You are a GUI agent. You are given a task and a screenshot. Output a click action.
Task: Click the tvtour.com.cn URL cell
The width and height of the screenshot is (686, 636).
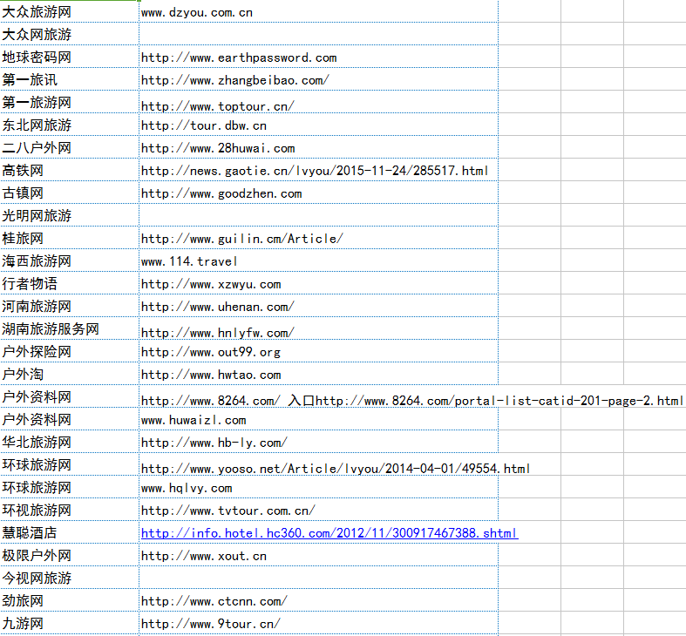coord(318,510)
